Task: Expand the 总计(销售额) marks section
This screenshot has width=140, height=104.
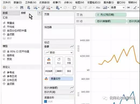Action: [59, 88]
